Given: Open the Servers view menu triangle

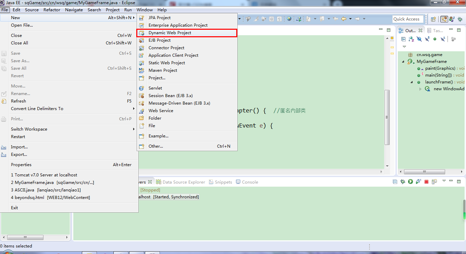Looking at the screenshot, I should point(444,181).
